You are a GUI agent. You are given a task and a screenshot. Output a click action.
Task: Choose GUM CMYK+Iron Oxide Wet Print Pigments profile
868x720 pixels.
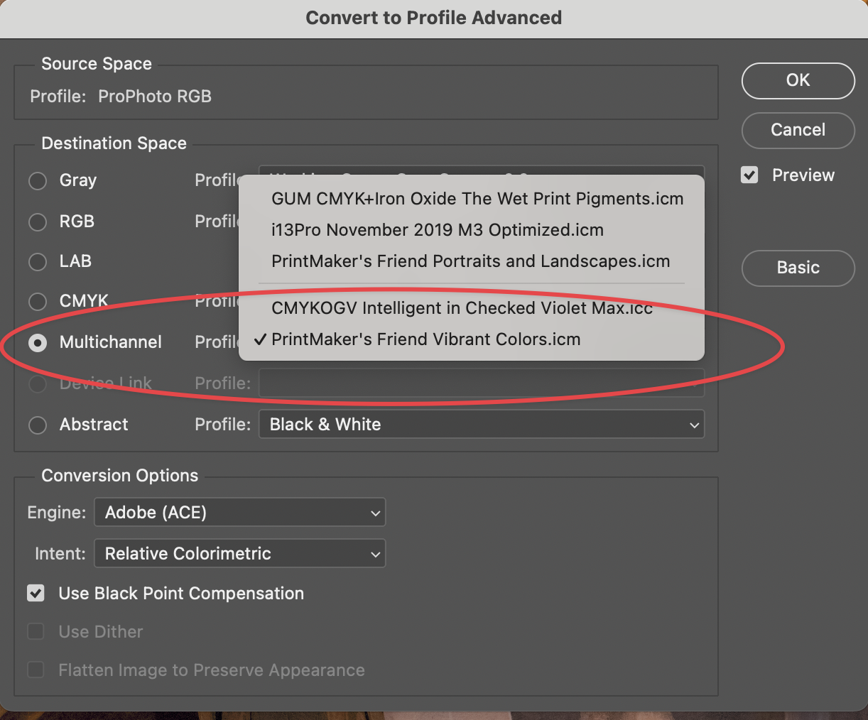tap(477, 199)
